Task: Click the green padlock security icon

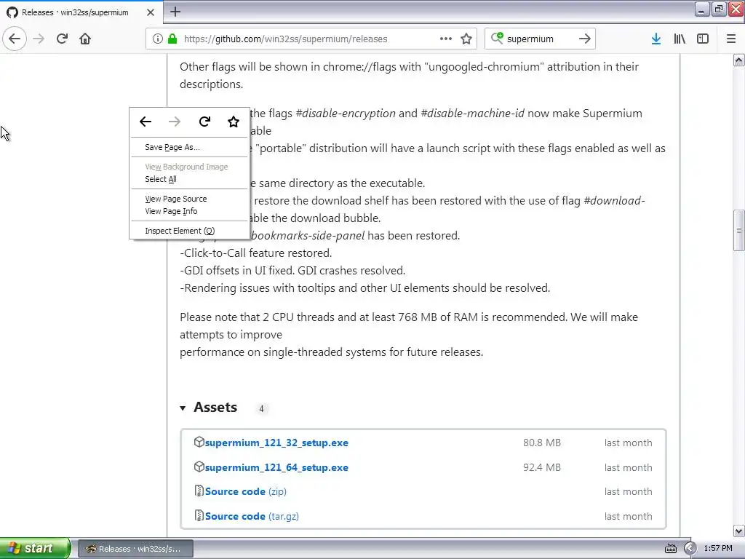Action: (x=172, y=39)
